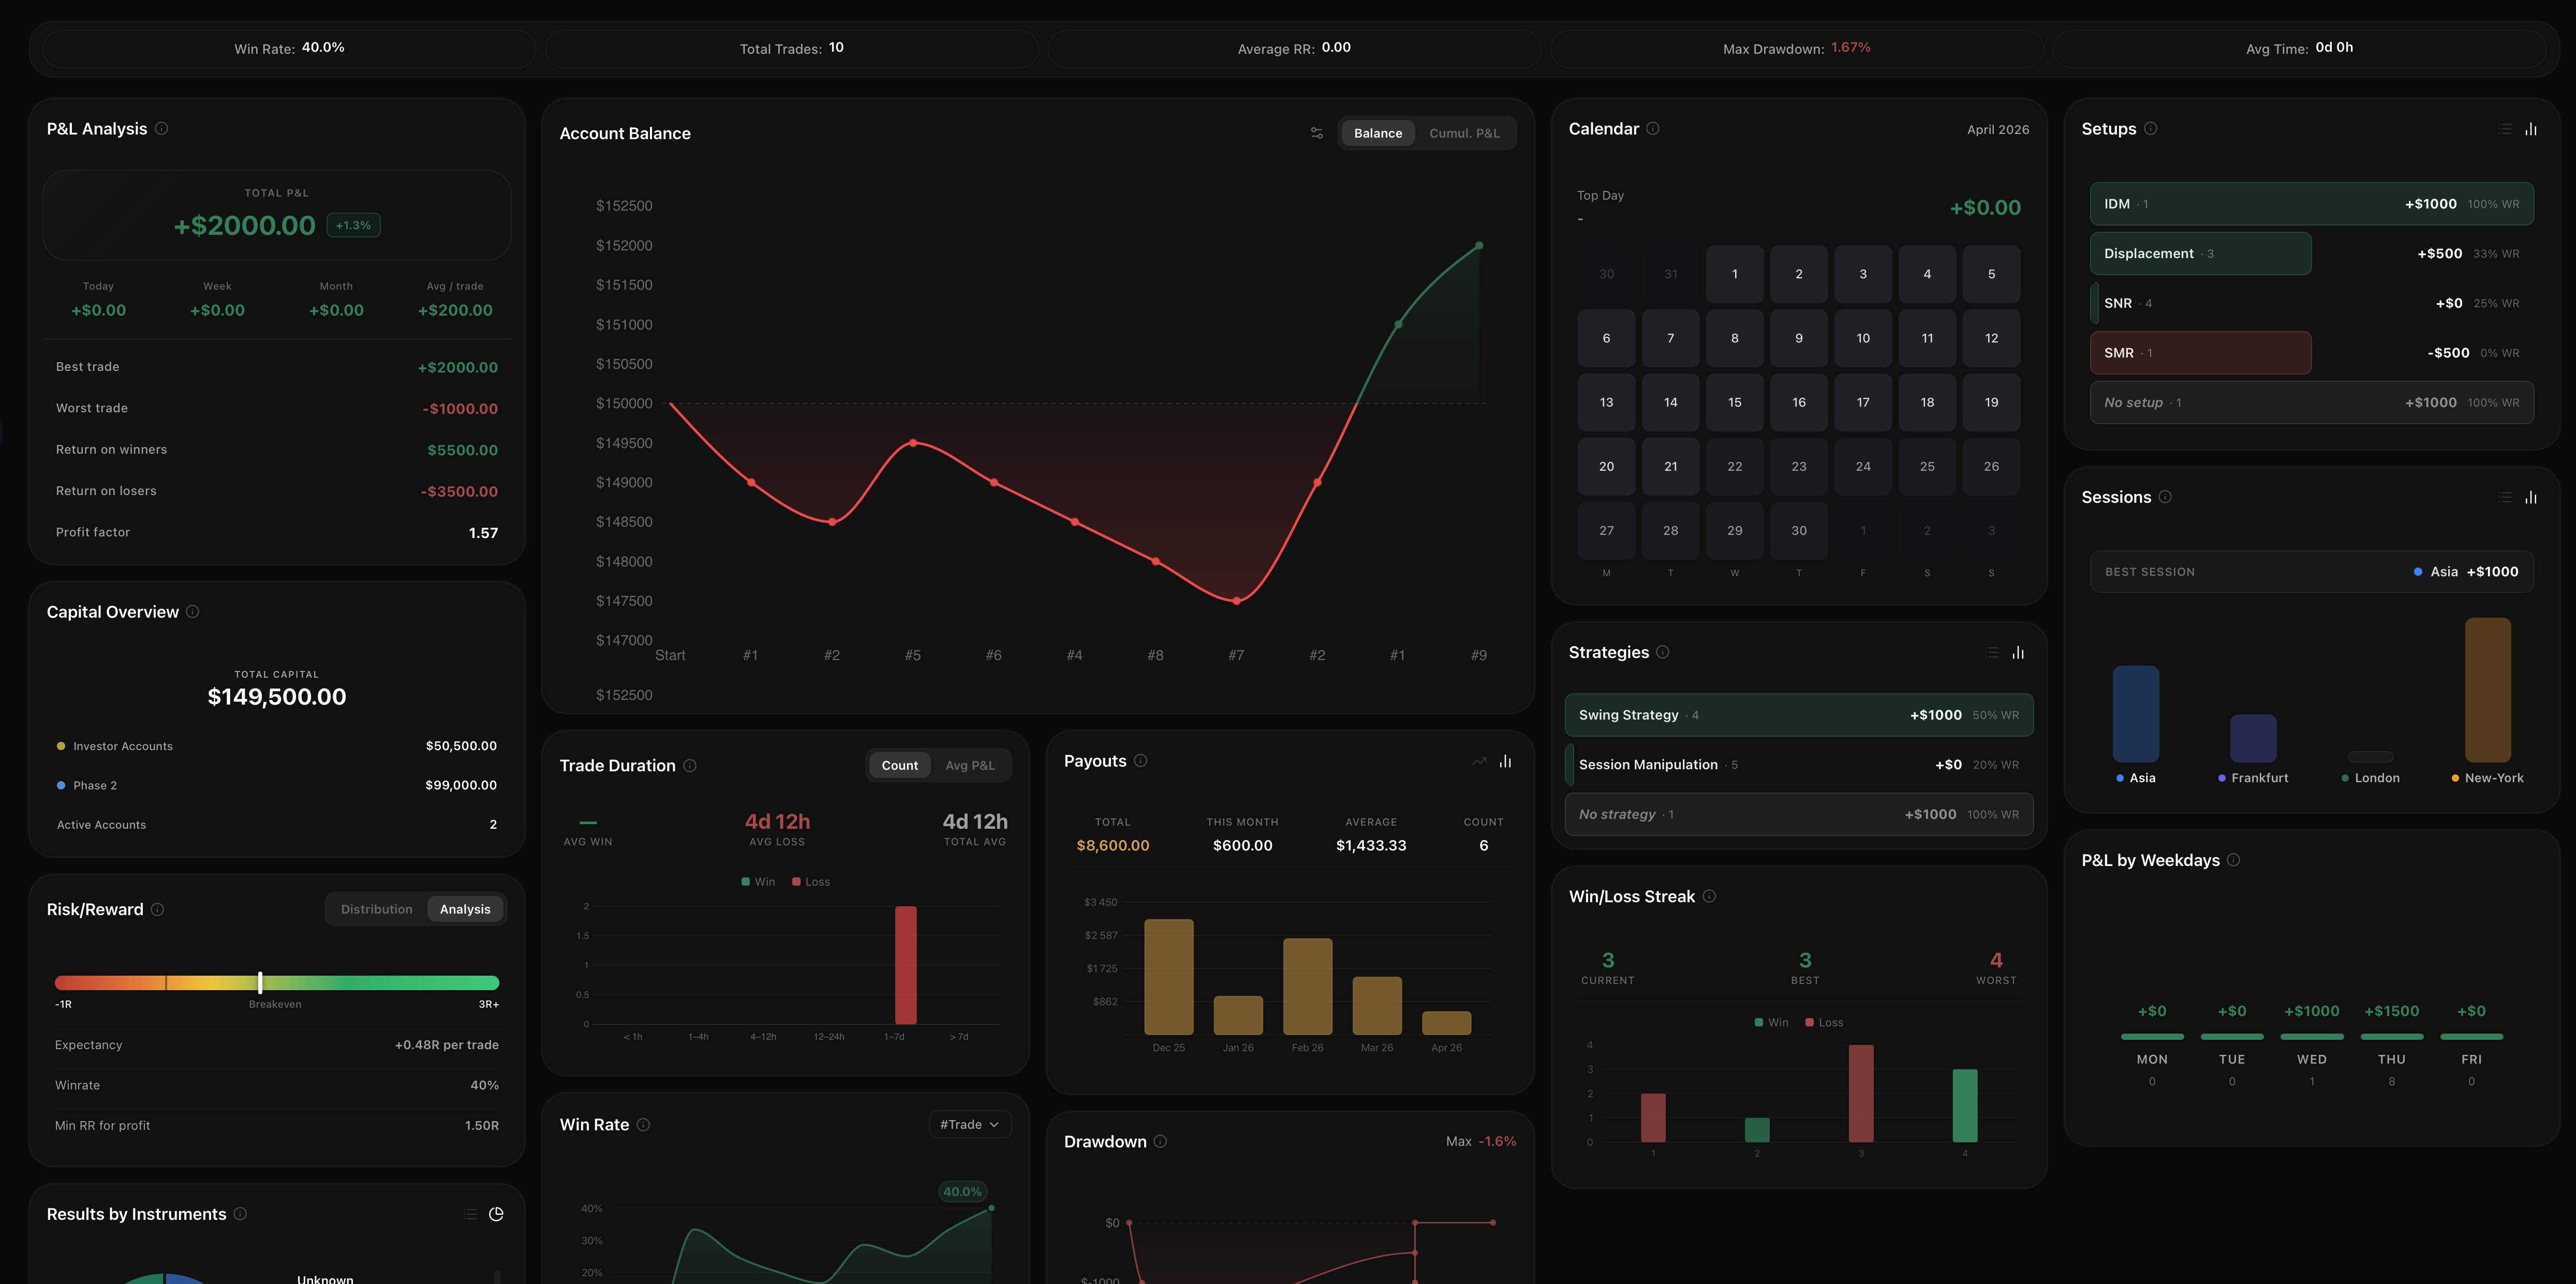Viewport: 2576px width, 1284px height.
Task: Click the No setup row
Action: [x=2311, y=402]
